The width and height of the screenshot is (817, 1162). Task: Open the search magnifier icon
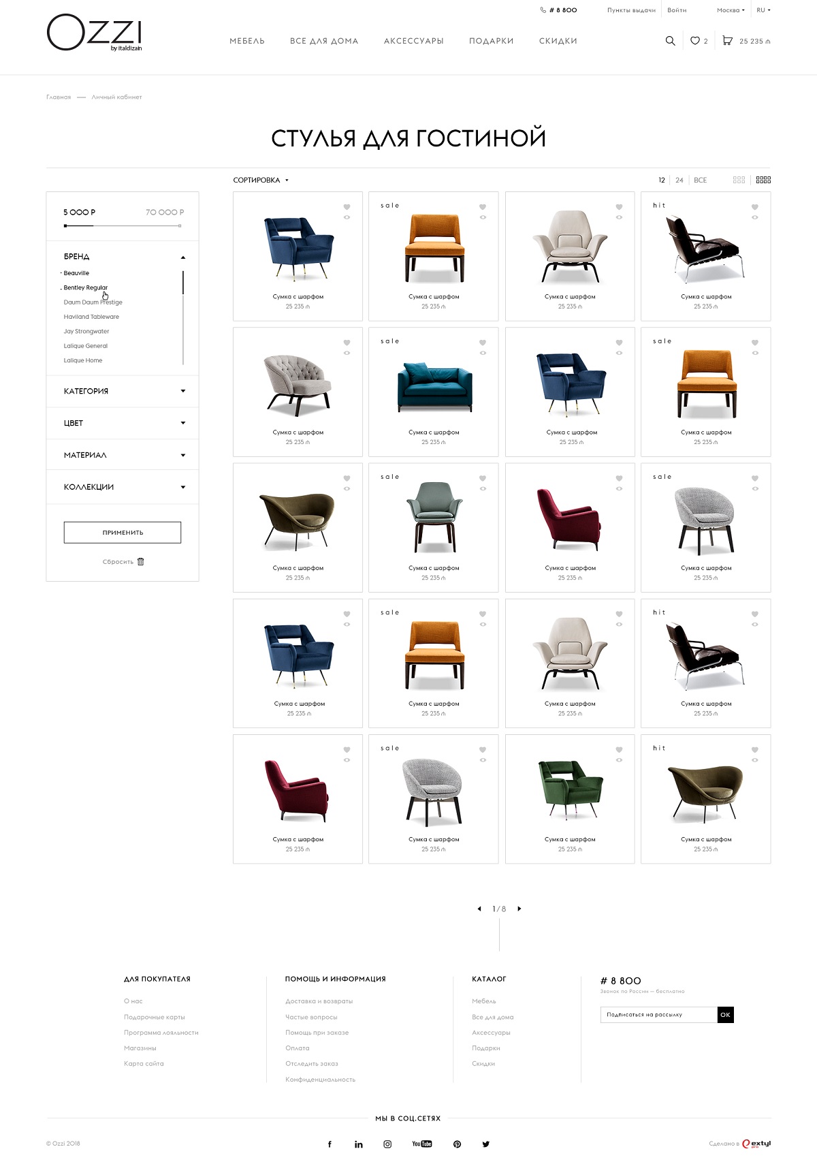[x=670, y=41]
